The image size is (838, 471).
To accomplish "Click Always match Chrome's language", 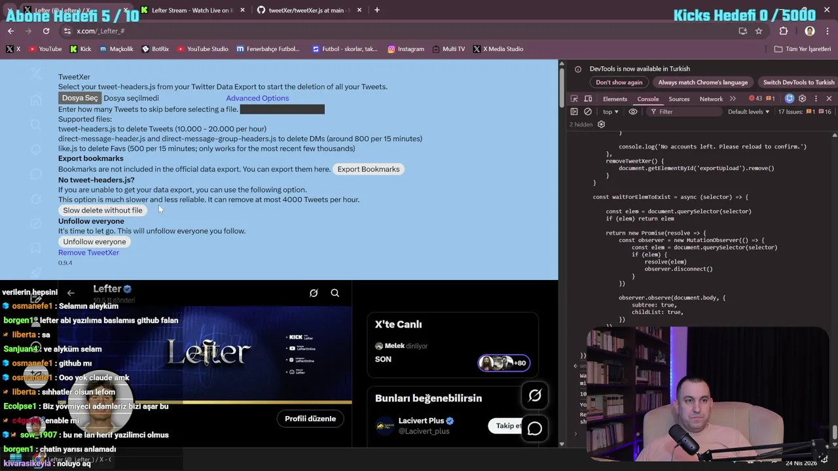I will pos(703,82).
